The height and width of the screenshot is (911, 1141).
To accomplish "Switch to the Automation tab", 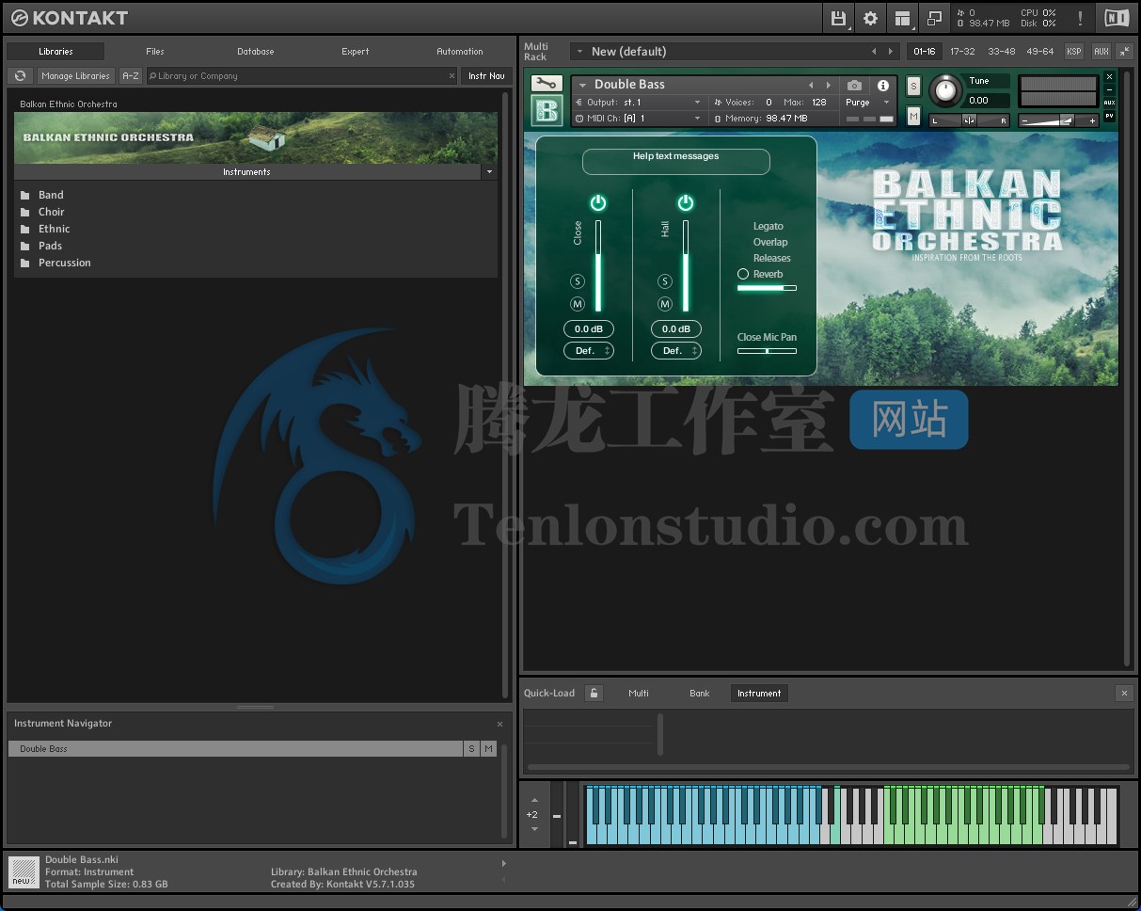I will pyautogui.click(x=460, y=52).
